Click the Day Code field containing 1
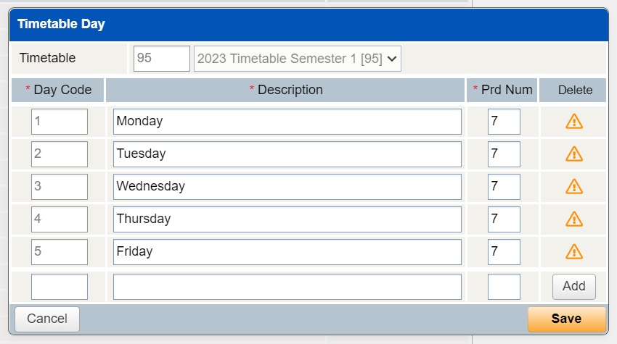 point(60,122)
